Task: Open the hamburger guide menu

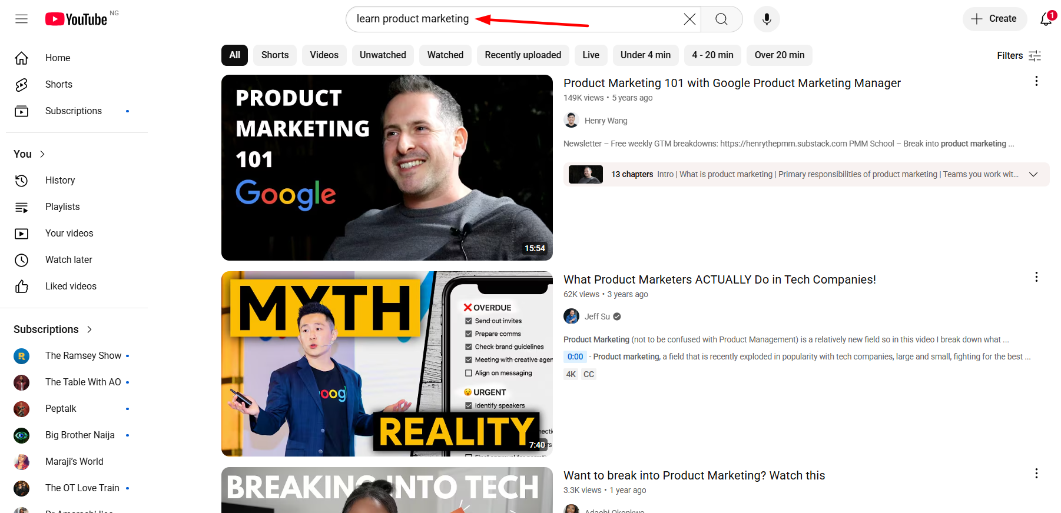Action: [x=22, y=19]
